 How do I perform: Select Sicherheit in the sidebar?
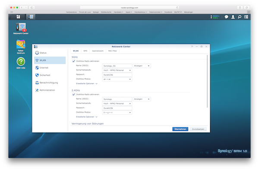(50, 75)
